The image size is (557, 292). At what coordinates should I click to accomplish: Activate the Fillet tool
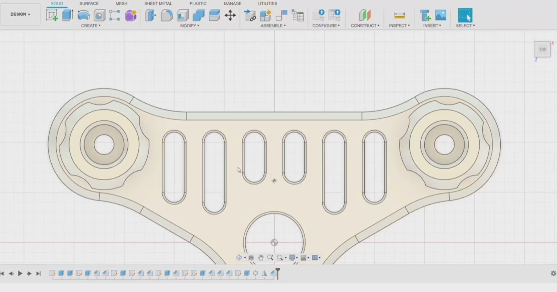(167, 15)
